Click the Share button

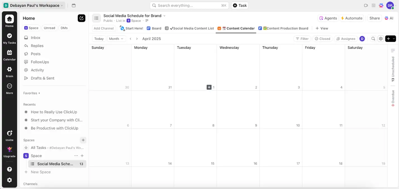click(374, 18)
